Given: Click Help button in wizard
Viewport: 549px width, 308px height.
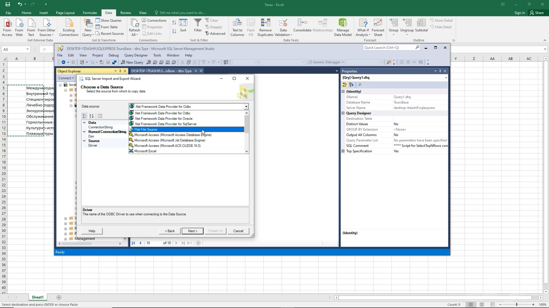Looking at the screenshot, I should [x=92, y=231].
